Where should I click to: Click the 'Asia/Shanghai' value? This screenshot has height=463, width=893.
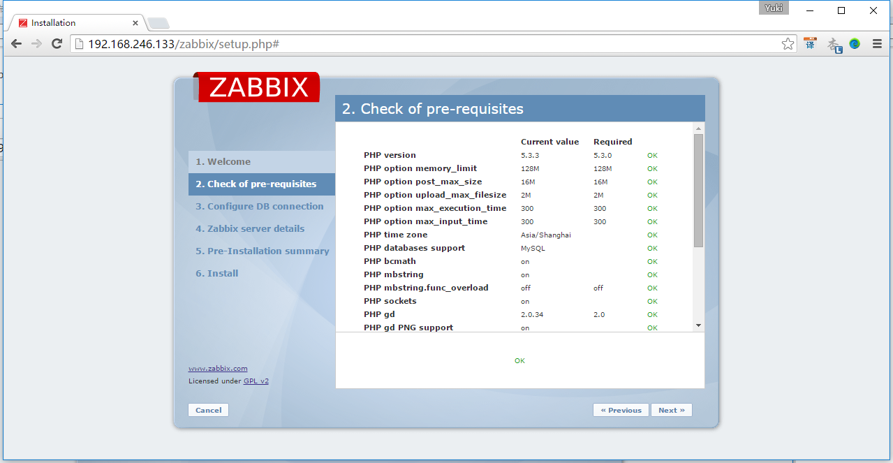(545, 235)
